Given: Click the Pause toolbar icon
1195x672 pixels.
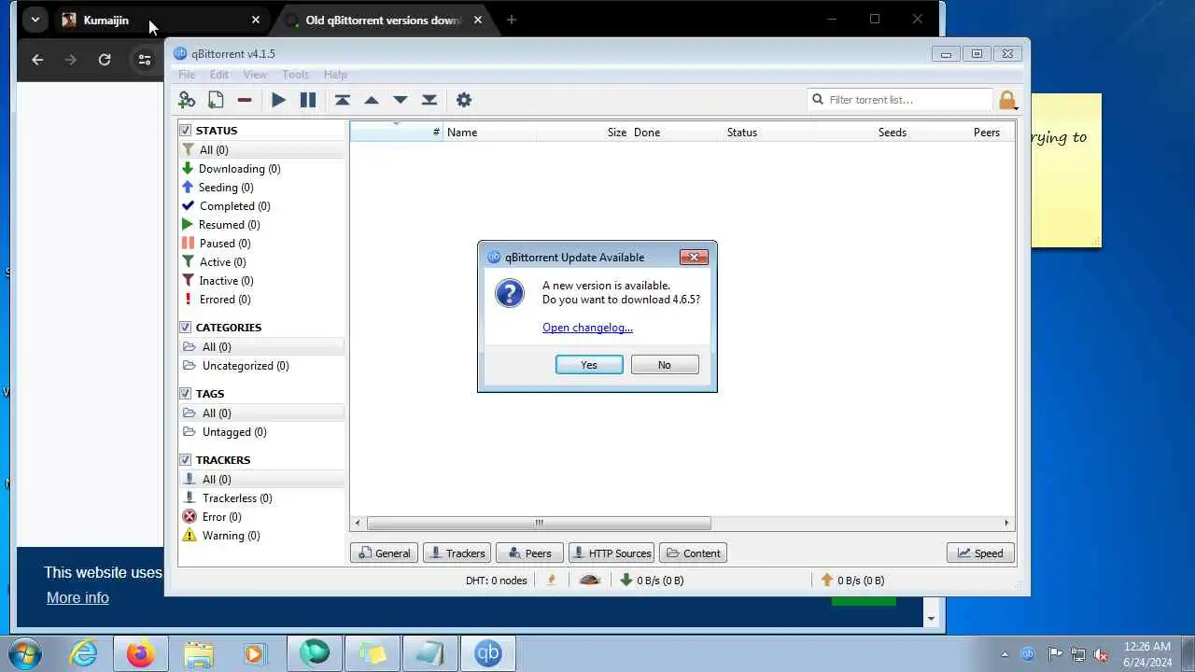Looking at the screenshot, I should coord(307,100).
